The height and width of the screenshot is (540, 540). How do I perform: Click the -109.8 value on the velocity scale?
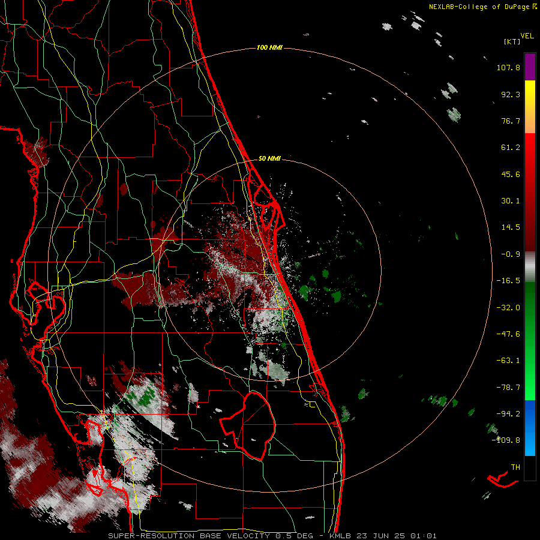506,440
